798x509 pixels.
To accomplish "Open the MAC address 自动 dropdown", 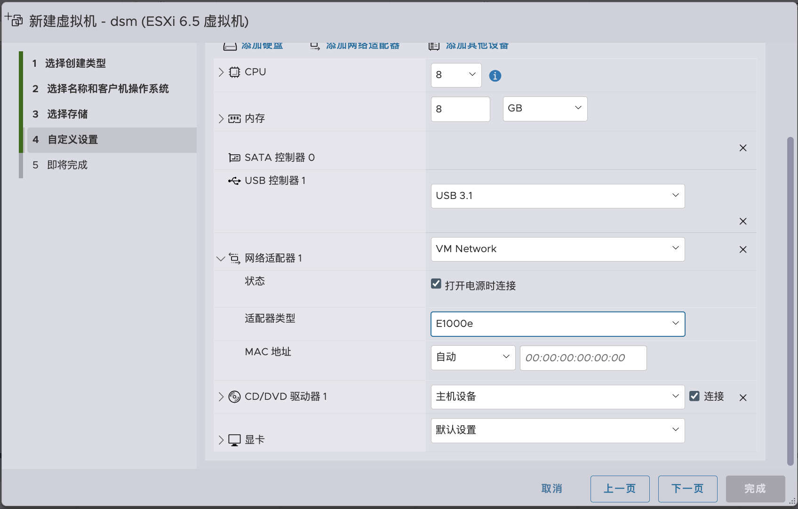I will click(x=473, y=358).
